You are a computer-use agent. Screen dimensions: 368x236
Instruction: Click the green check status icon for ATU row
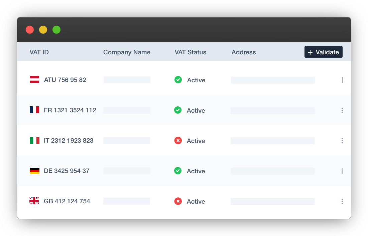point(178,80)
